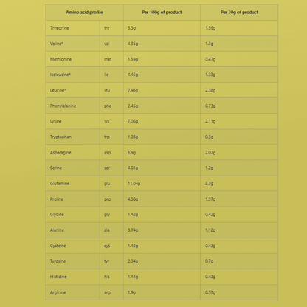Select the Asparagine 6.9g cell
Screen dimensions: 307x307
click(162, 153)
